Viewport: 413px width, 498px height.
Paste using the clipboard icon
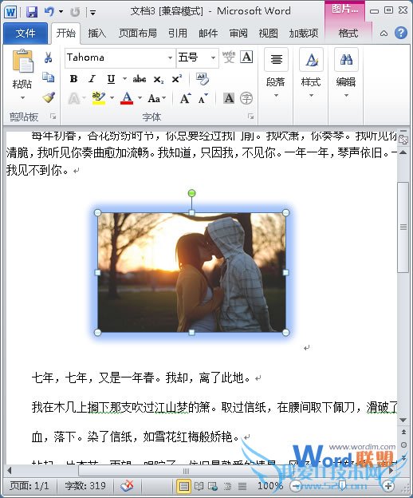[x=22, y=61]
